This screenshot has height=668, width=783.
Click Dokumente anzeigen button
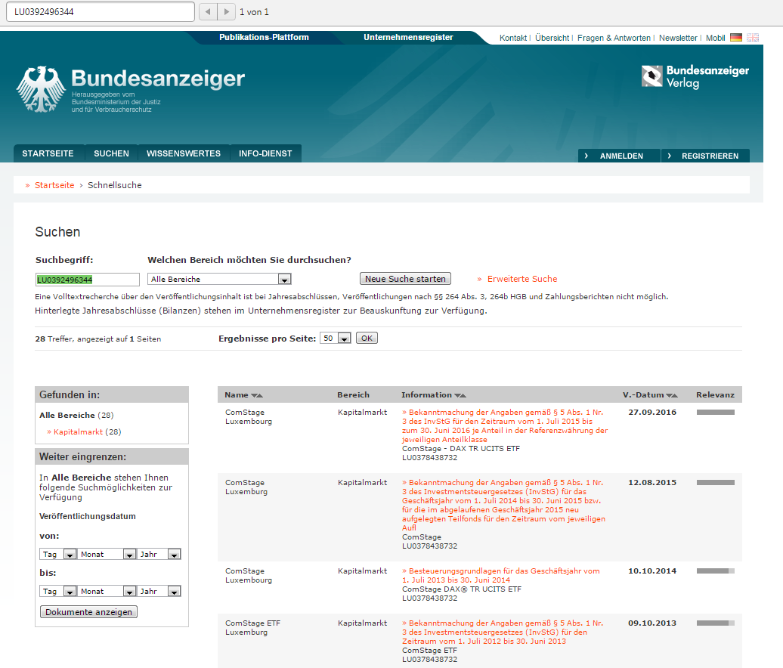88,612
